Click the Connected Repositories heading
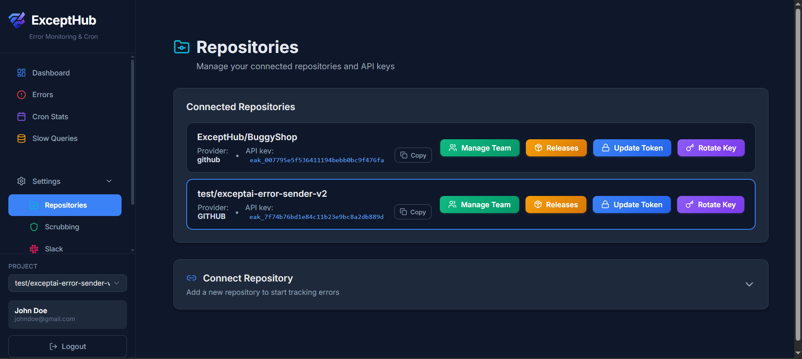This screenshot has width=802, height=359. [x=241, y=107]
